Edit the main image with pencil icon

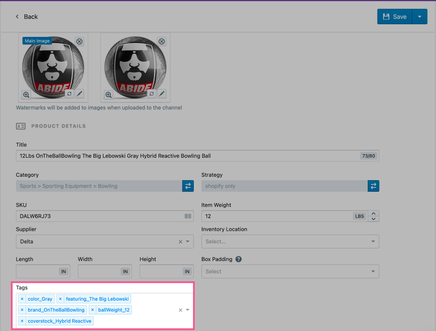[79, 94]
